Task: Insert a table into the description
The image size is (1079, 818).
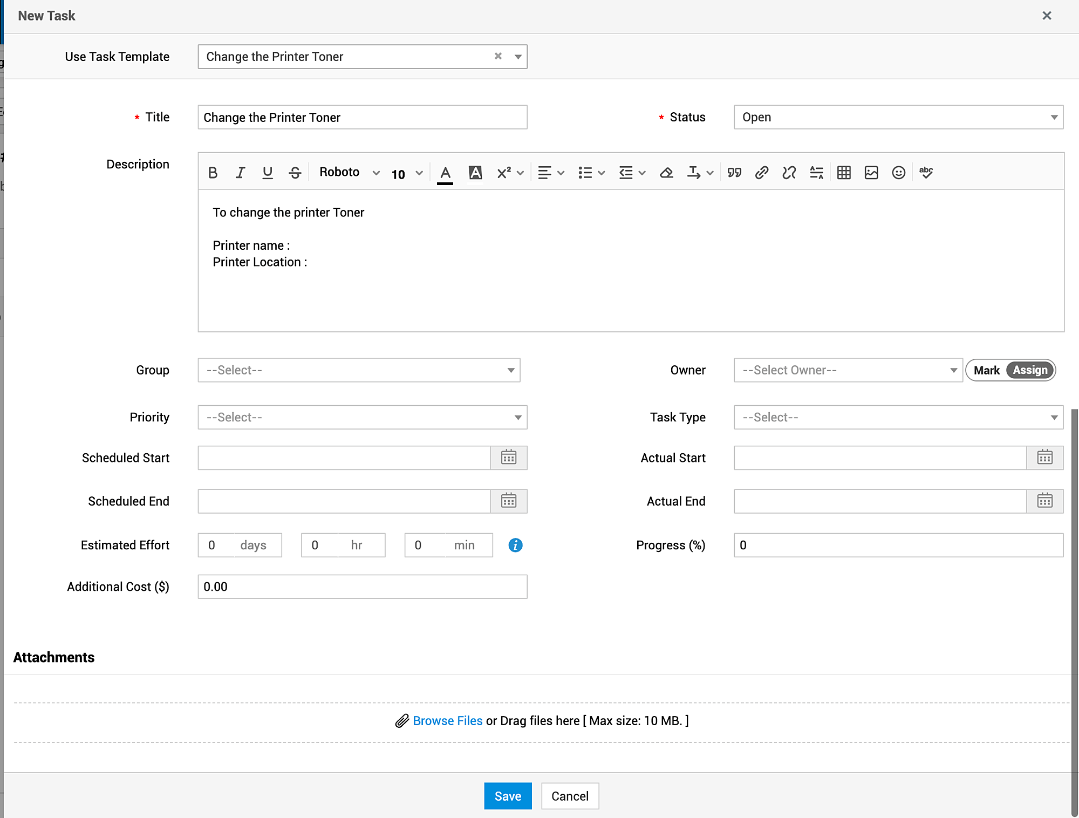Action: point(844,173)
